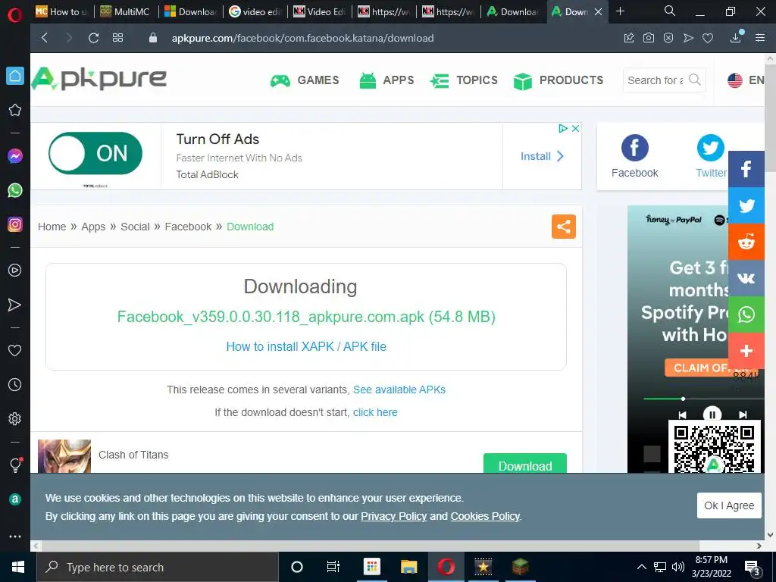The width and height of the screenshot is (776, 582).
Task: Open WhatsApp in Opera sidebar
Action: (15, 190)
